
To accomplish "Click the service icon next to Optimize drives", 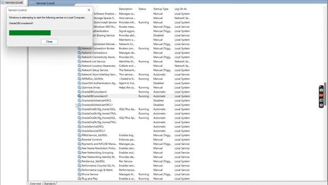I will [79, 87].
